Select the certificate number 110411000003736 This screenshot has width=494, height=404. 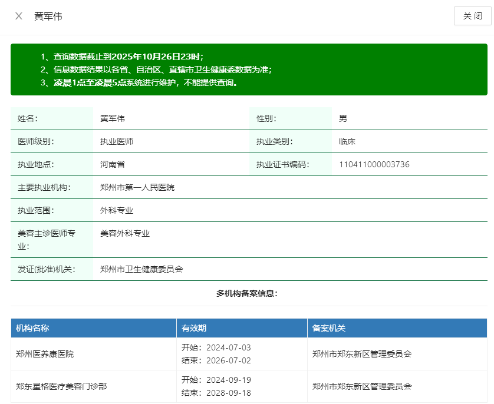click(374, 164)
